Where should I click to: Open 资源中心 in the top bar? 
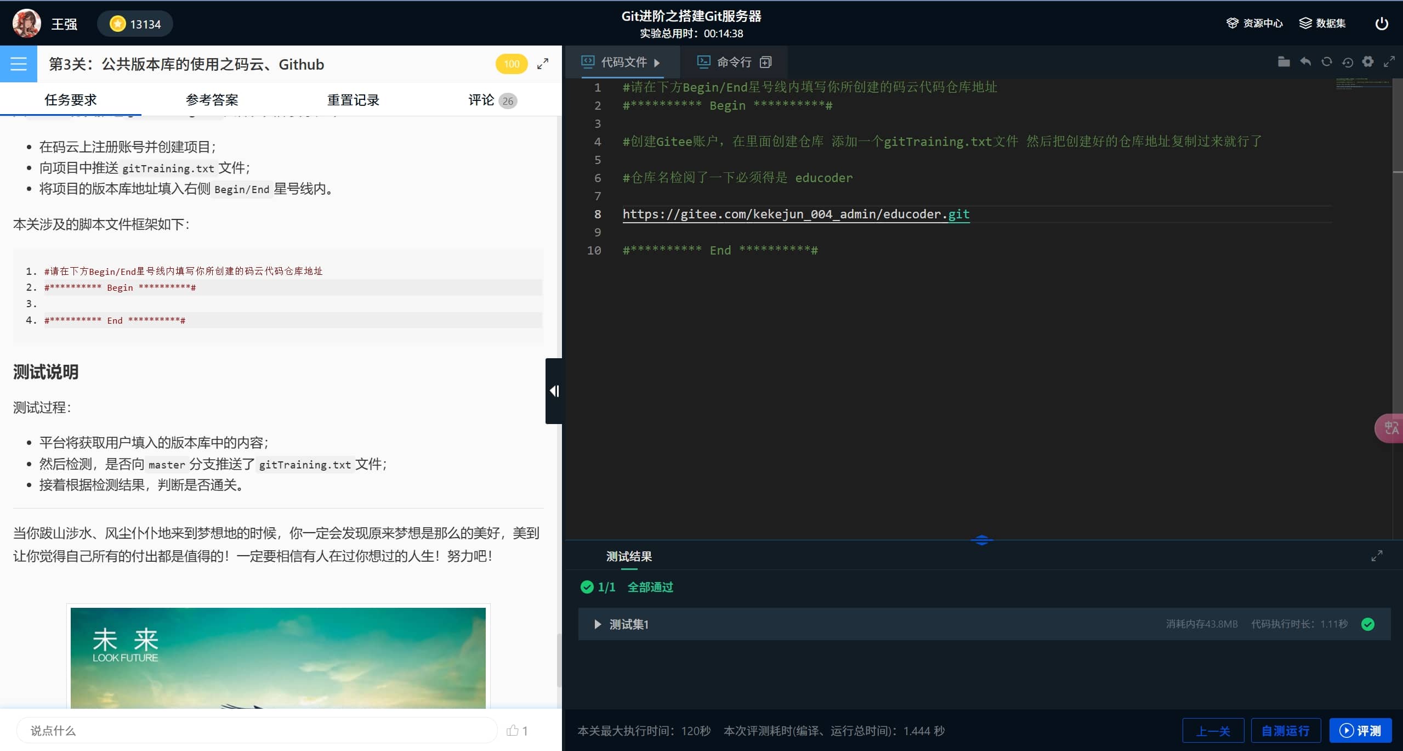tap(1254, 23)
